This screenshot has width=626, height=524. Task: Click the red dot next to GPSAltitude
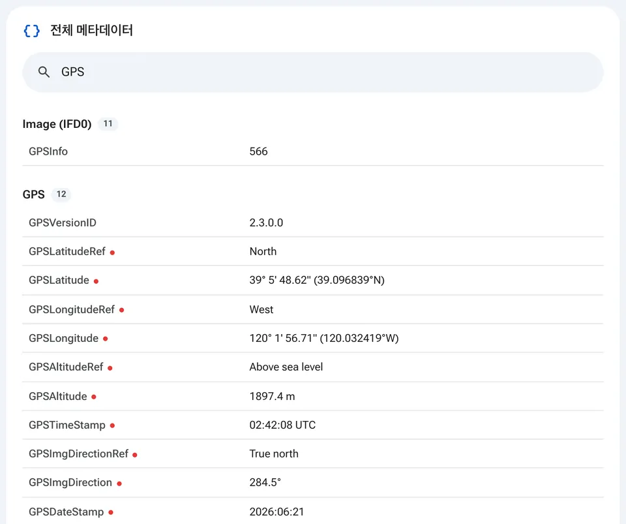(x=93, y=397)
